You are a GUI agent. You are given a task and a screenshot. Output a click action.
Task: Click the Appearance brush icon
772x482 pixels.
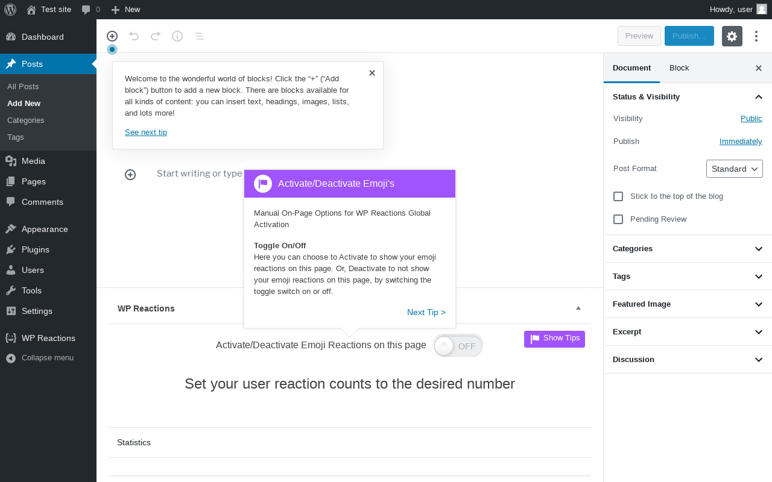tap(11, 229)
